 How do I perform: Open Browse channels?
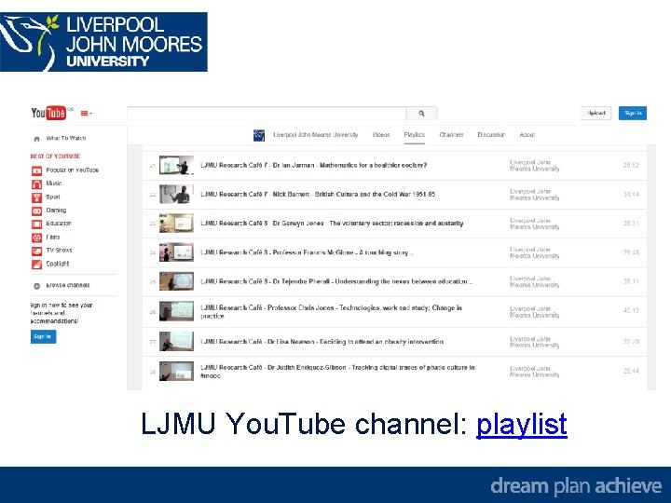68,285
